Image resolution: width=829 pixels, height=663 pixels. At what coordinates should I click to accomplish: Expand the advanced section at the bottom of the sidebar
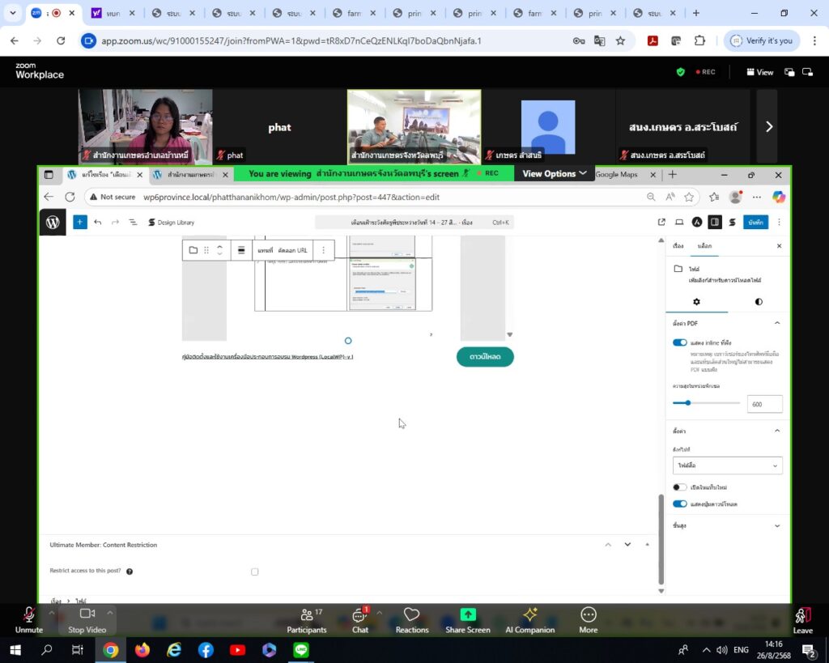(x=727, y=525)
